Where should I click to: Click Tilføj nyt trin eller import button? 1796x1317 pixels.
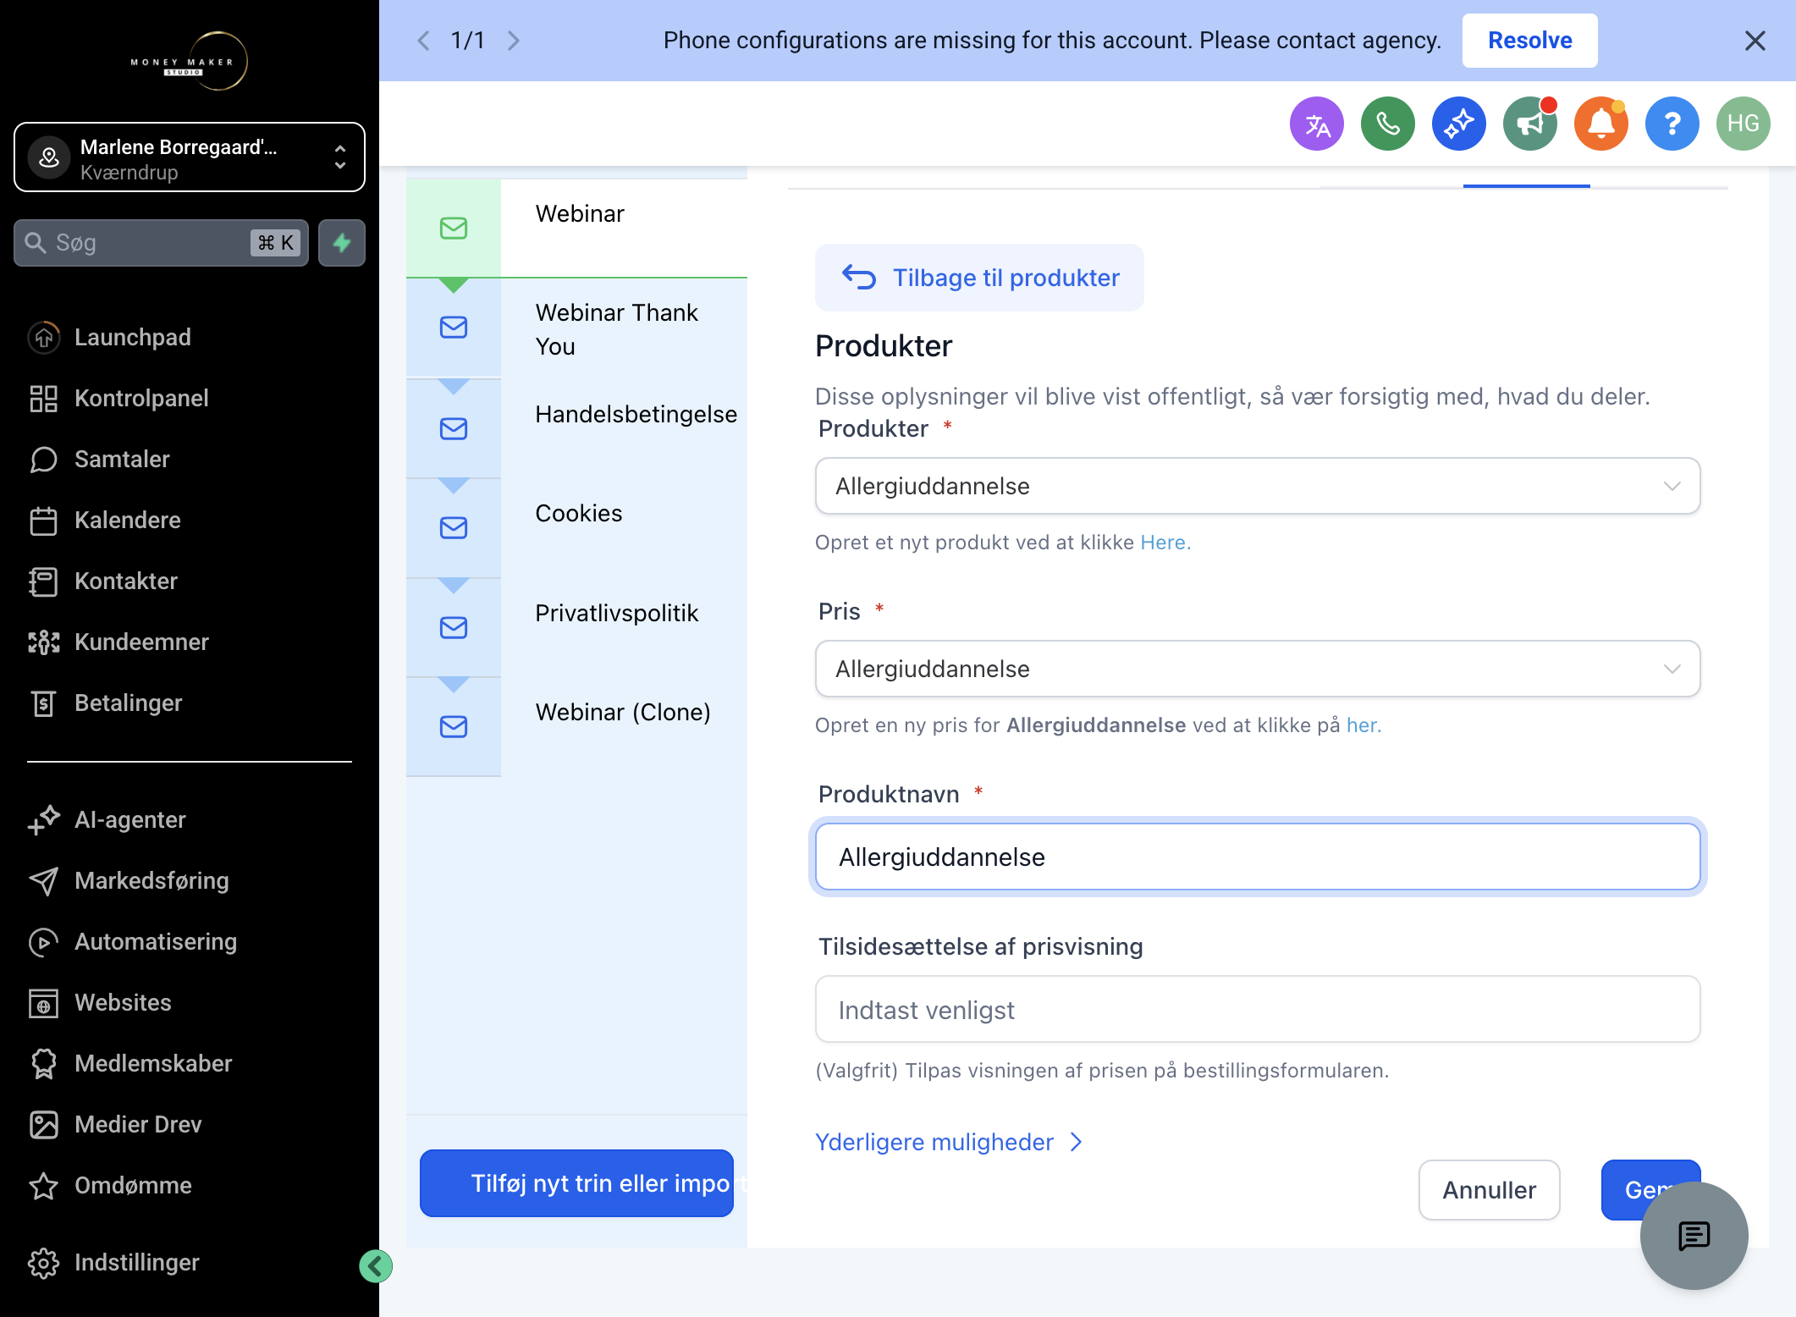point(576,1183)
